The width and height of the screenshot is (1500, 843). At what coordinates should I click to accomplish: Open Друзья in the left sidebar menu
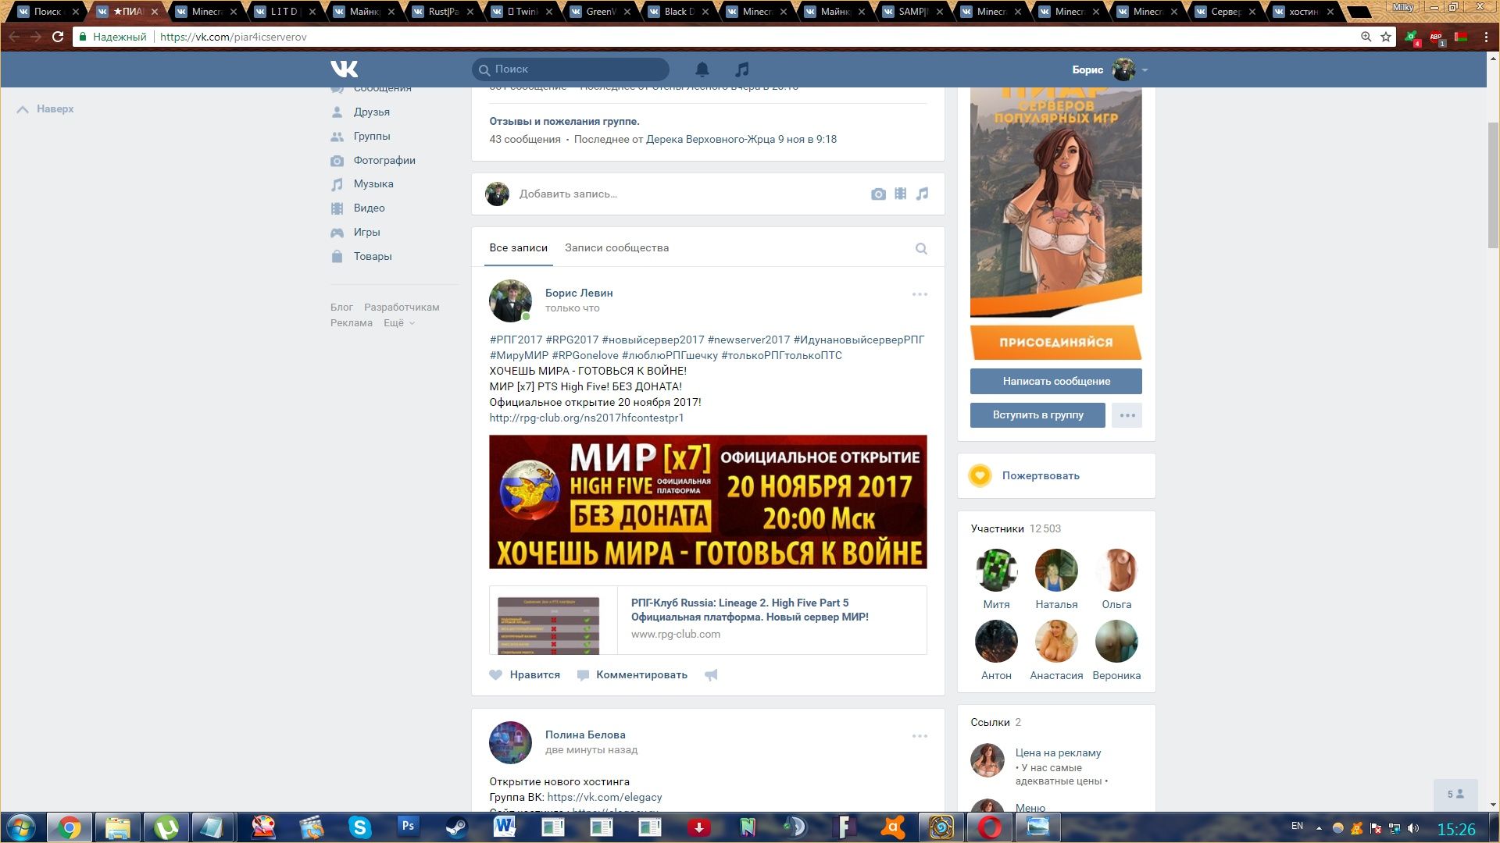371,112
